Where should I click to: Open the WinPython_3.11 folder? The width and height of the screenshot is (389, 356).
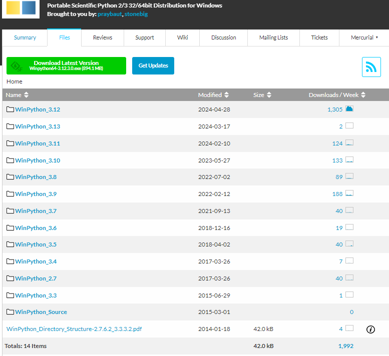coord(38,143)
